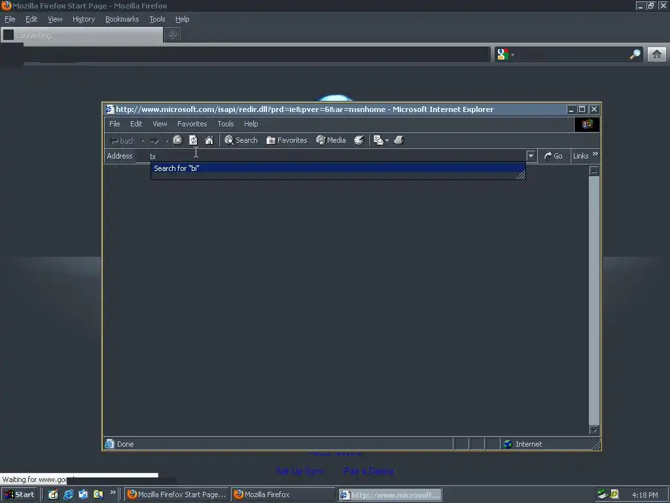Image resolution: width=670 pixels, height=503 pixels.
Task: Launch Outlook Express from Quick Launch
Action: (83, 494)
